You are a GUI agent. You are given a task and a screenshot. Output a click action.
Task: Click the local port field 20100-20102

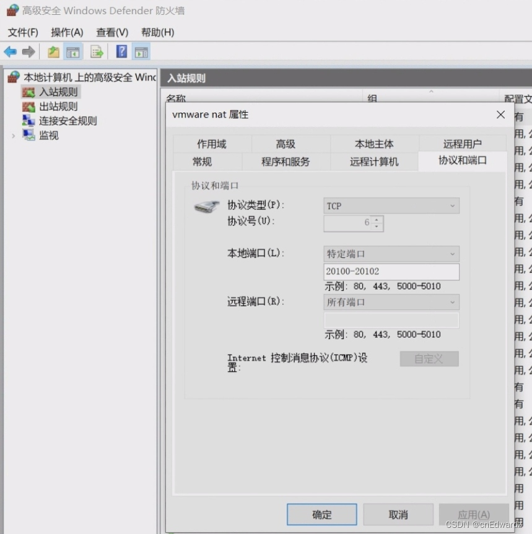[x=391, y=272]
